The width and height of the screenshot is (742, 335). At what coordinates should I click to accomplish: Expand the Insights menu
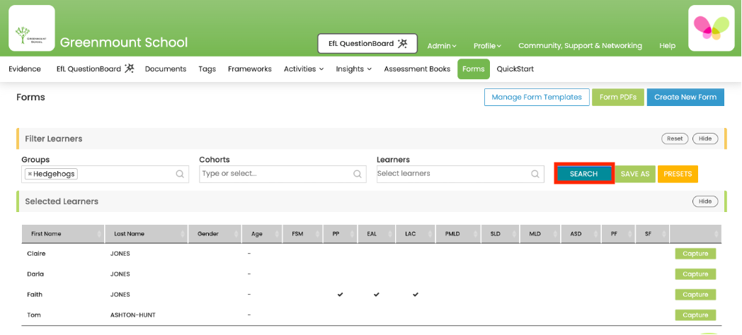point(353,69)
